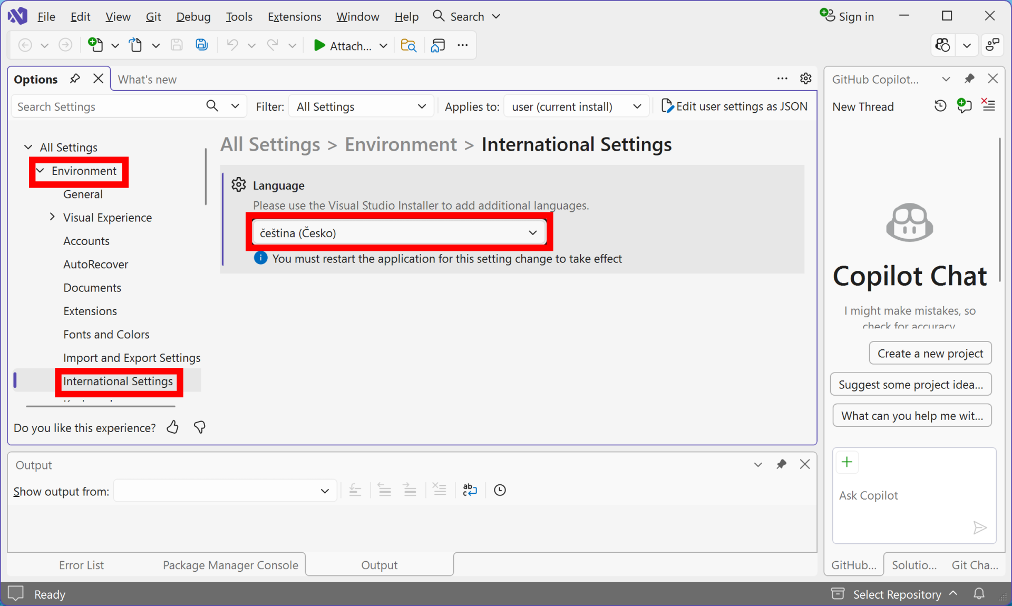Switch to the What's new tab
The height and width of the screenshot is (606, 1012).
[x=148, y=79]
